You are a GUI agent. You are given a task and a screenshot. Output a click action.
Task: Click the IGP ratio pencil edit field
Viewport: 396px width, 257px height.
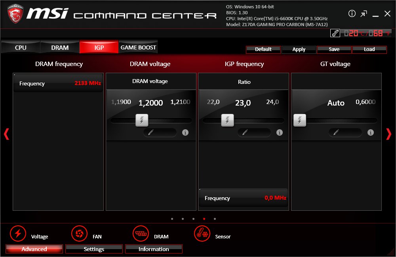[x=254, y=132]
